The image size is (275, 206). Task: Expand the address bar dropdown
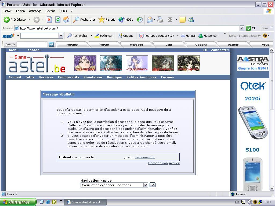click(242, 28)
